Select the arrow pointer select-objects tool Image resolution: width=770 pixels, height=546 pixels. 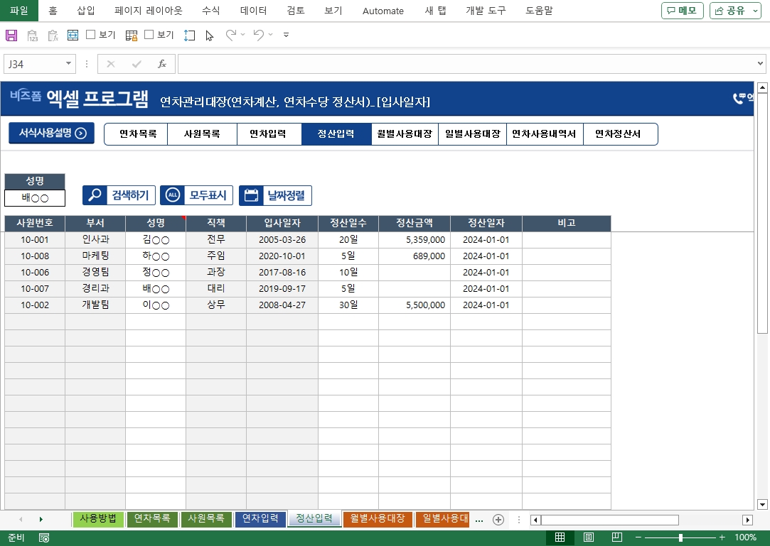[209, 35]
